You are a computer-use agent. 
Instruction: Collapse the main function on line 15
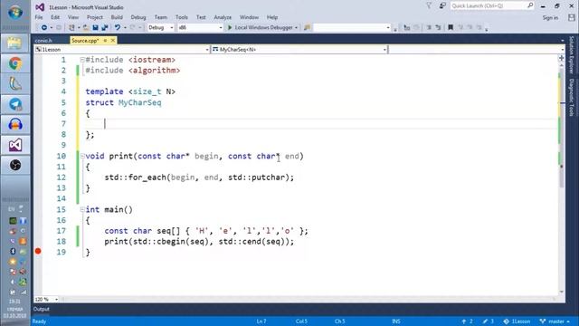[x=82, y=209]
